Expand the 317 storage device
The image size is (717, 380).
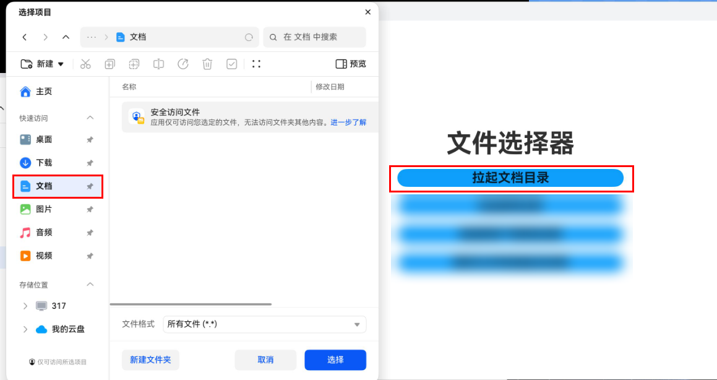click(25, 306)
